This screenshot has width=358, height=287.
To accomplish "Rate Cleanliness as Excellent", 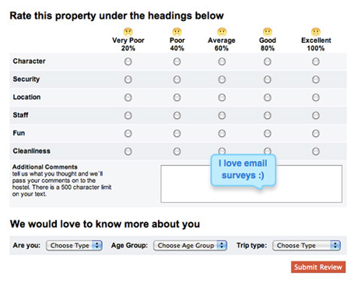I will point(316,152).
